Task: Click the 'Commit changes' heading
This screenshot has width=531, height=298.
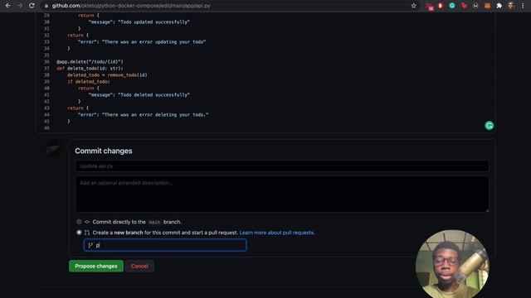Action: point(104,151)
